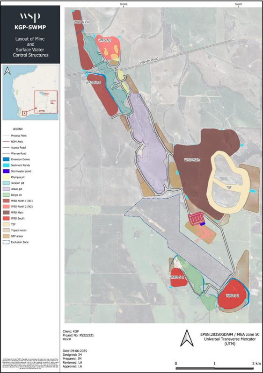263x373 pixels.
Task: Select the Olympia pit yellow legend swatch
Action: tap(6, 177)
